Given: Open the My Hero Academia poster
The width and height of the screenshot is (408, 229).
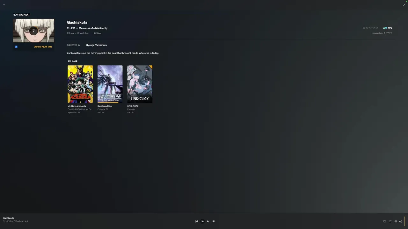Looking at the screenshot, I should click(80, 84).
